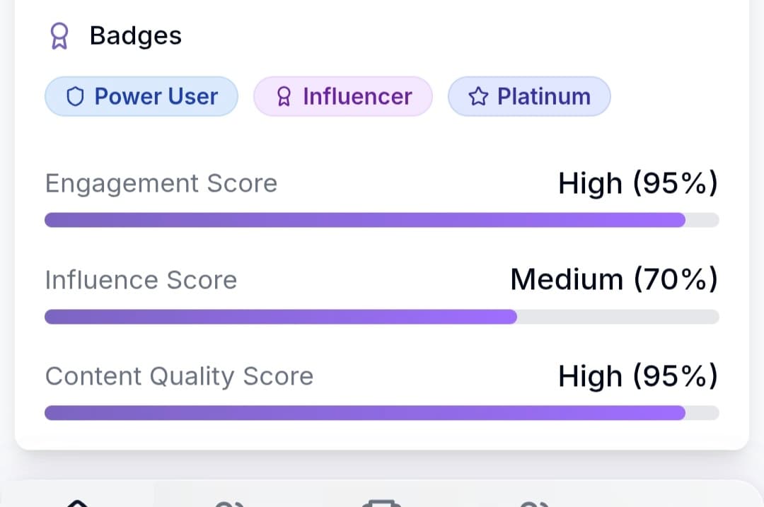
Task: Click the Engagement Score label
Action: pyautogui.click(x=161, y=184)
